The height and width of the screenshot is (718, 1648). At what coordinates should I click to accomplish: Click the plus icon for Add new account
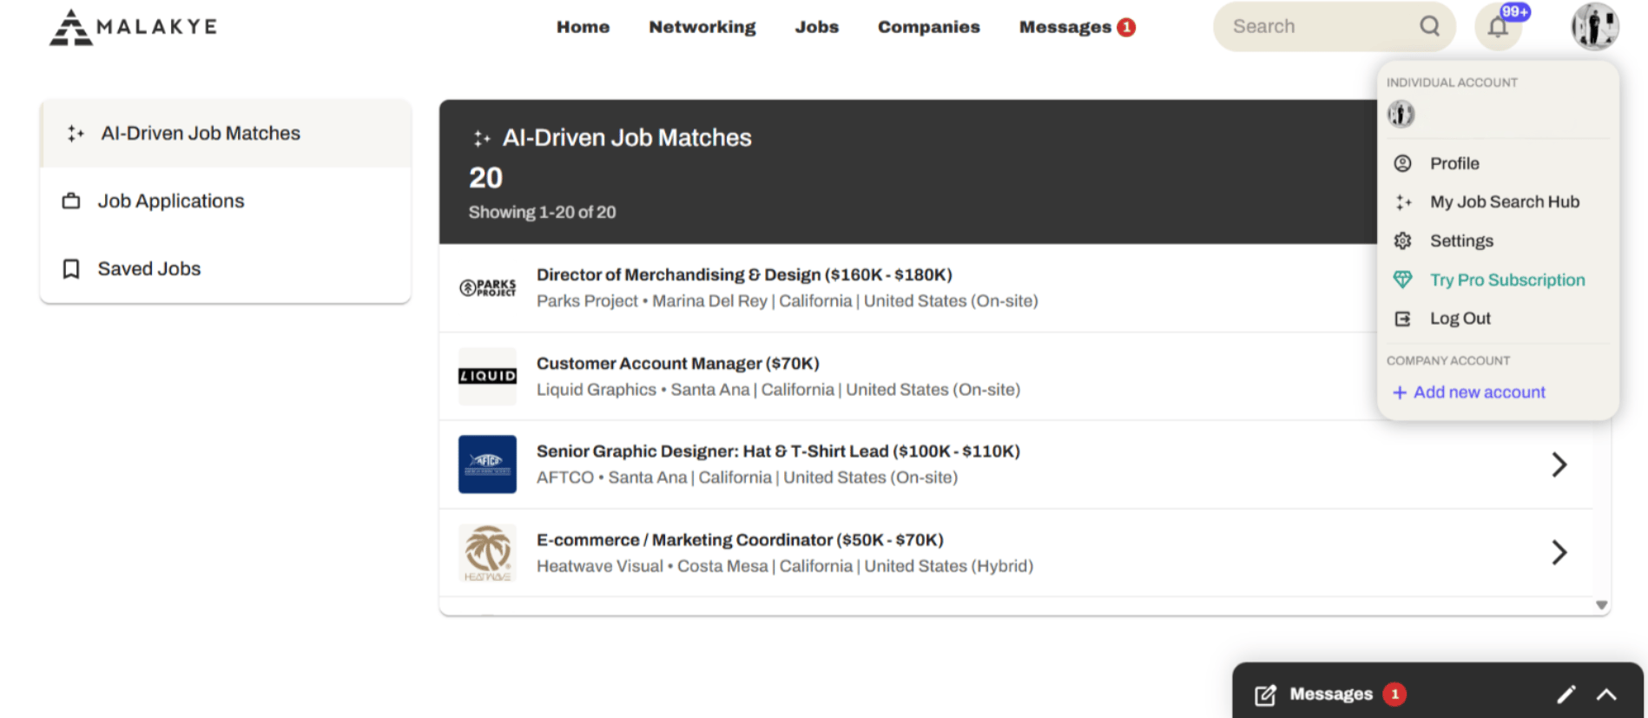(x=1400, y=392)
